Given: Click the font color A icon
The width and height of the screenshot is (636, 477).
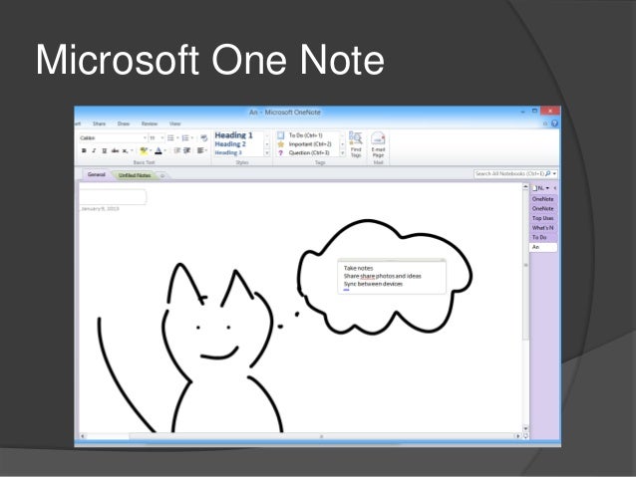Looking at the screenshot, I should pos(159,150).
